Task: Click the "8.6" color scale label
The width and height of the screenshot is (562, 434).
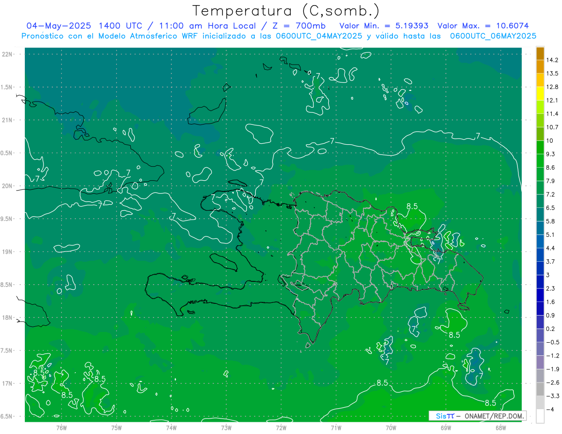Action: click(551, 168)
